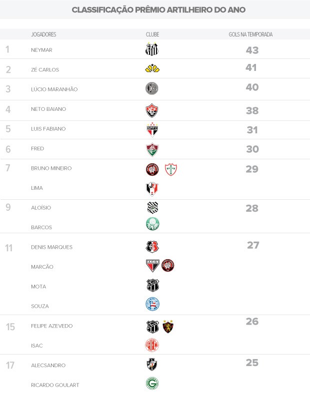Viewport: 310px width, 394px height.
Task: Select the Vitória crest next to Neto Baiano
Action: point(152,110)
